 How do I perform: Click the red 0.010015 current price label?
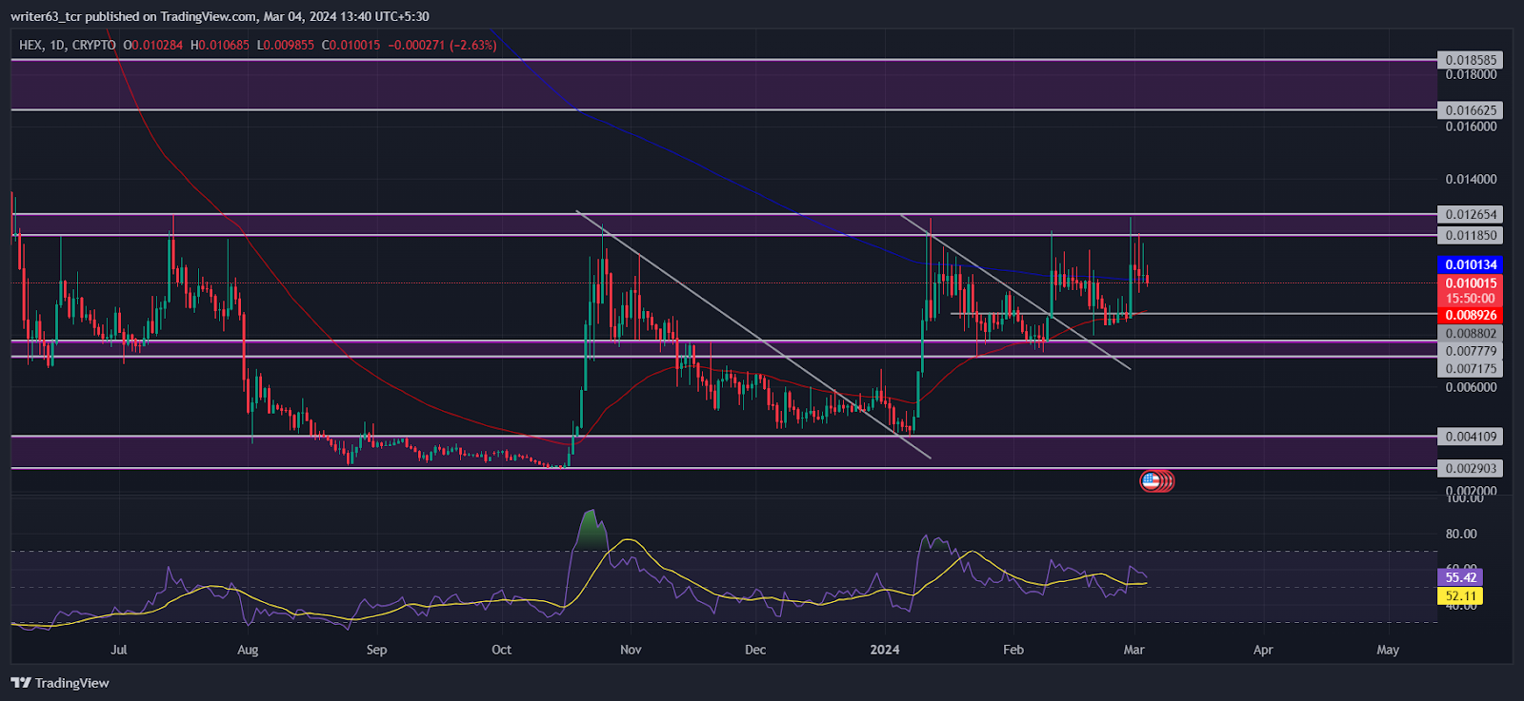point(1471,283)
